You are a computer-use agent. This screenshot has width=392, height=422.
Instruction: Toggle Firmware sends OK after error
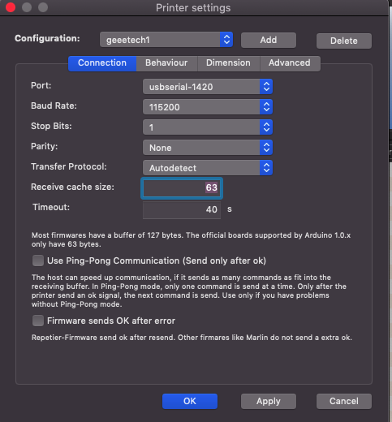click(38, 321)
